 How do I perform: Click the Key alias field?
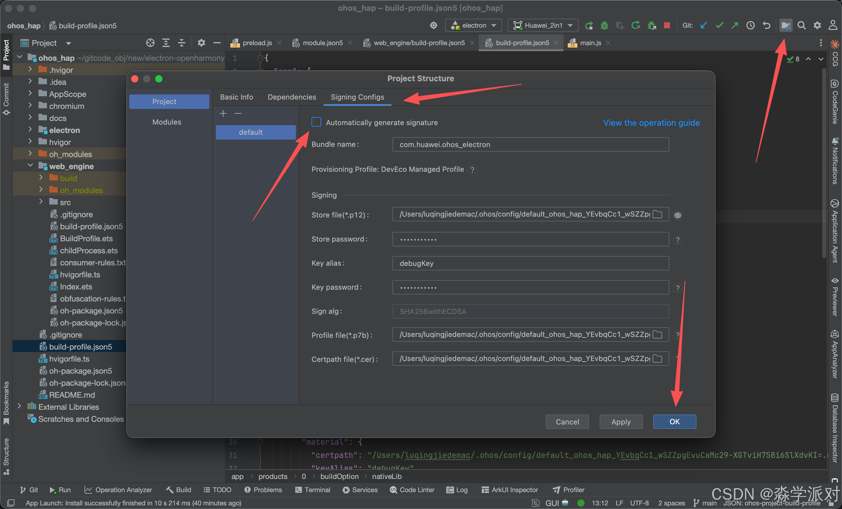point(530,263)
